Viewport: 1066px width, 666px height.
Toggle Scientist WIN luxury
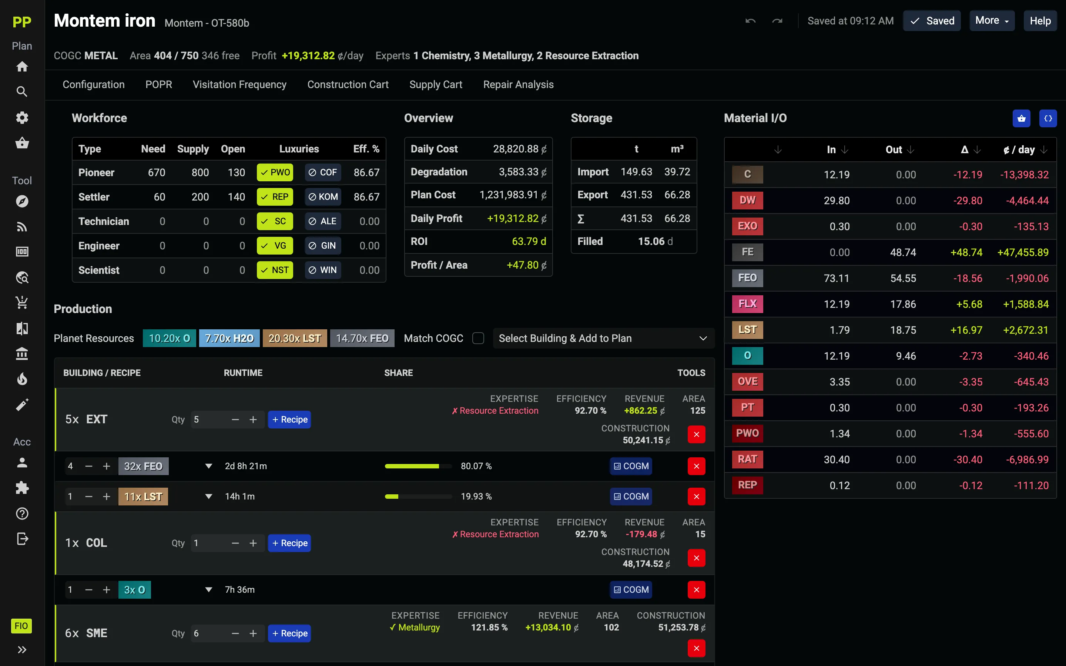coord(323,270)
